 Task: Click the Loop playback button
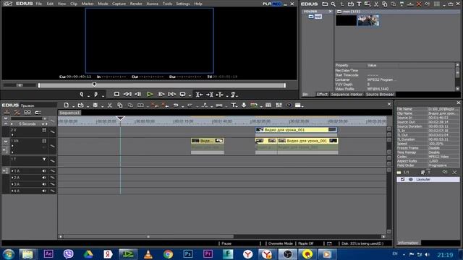coord(183,95)
